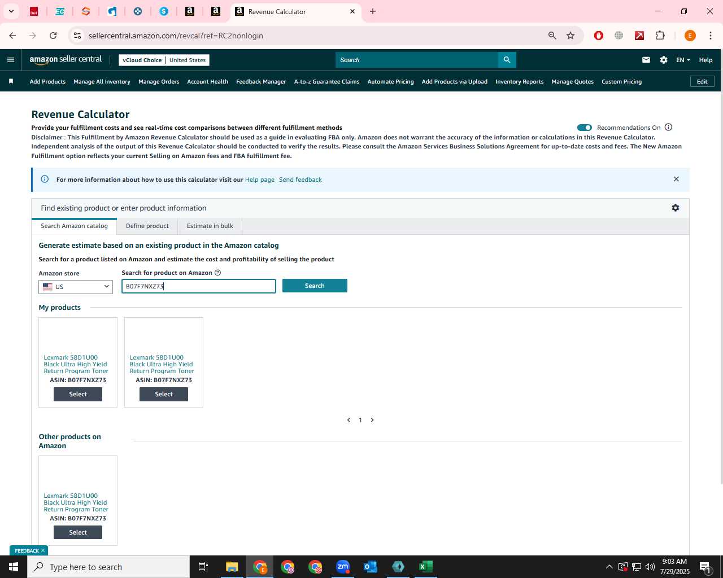Open the Chrome tab search chevron
Image resolution: width=723 pixels, height=578 pixels.
tap(11, 11)
